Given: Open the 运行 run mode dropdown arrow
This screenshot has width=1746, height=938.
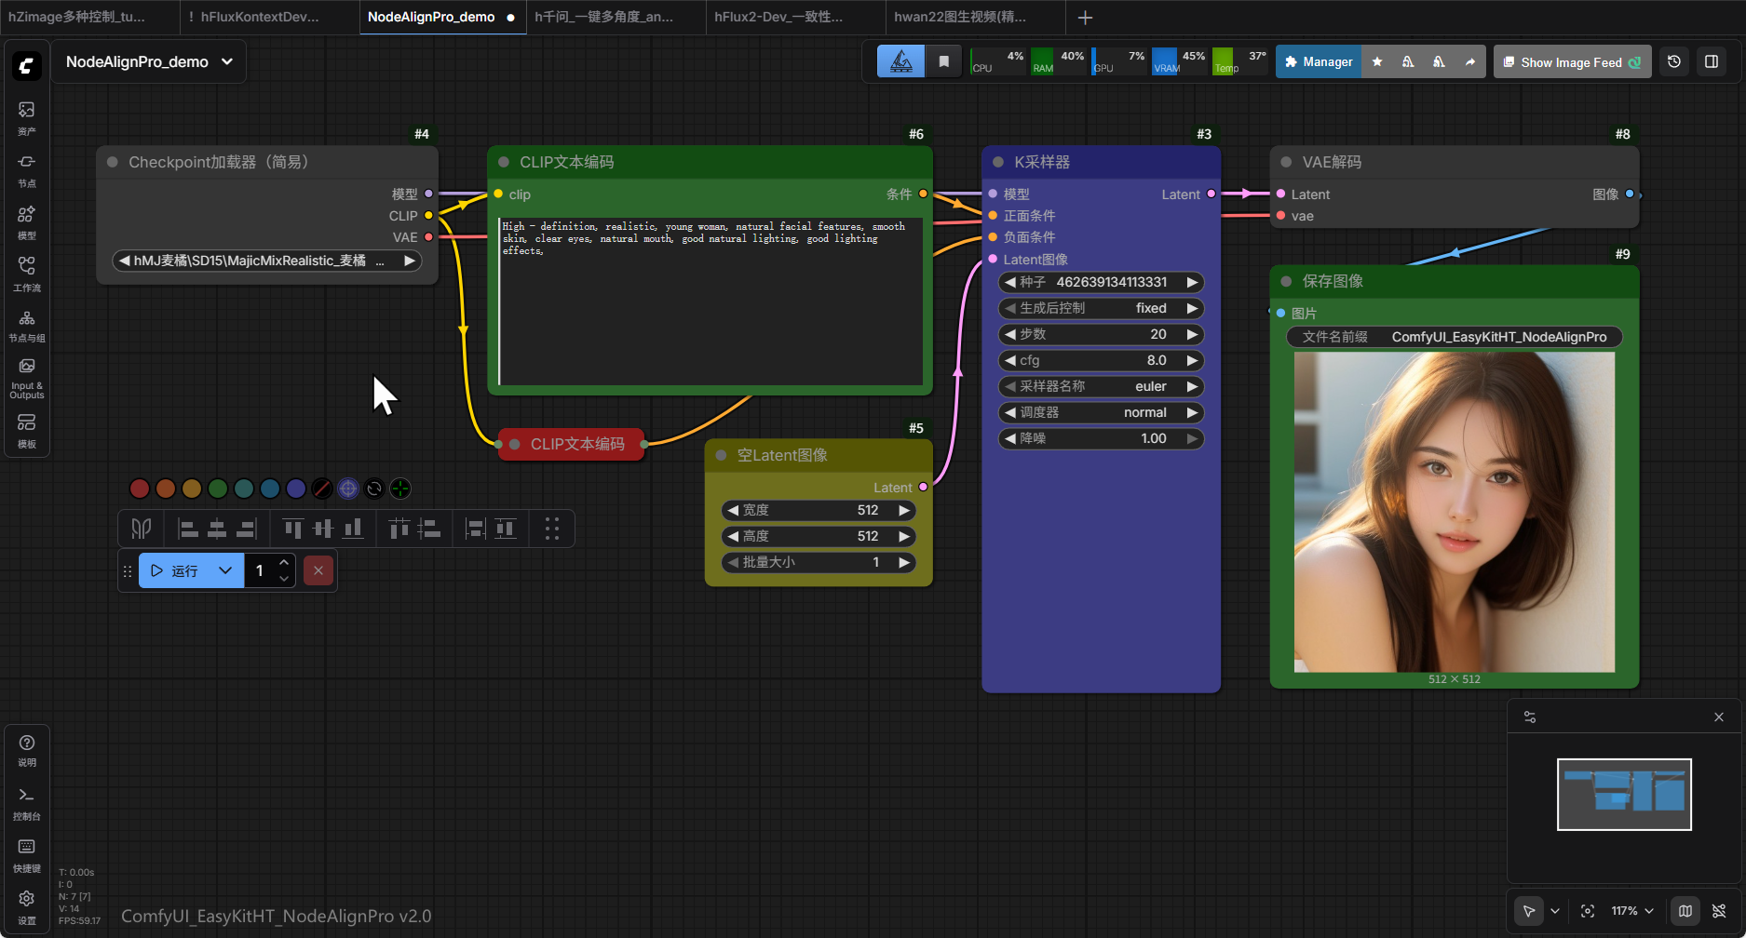Looking at the screenshot, I should point(225,570).
